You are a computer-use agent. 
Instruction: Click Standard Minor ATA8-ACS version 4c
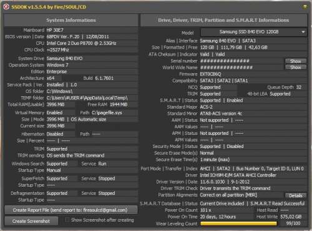(x=221, y=114)
